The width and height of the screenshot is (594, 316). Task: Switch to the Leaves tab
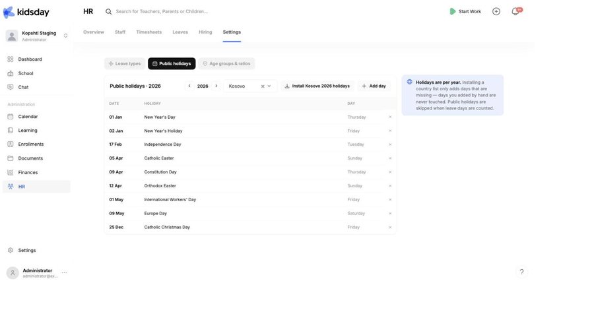pos(180,32)
